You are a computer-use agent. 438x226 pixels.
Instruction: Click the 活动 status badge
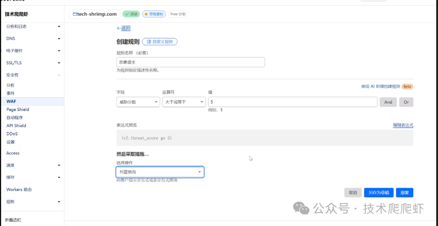pos(131,14)
